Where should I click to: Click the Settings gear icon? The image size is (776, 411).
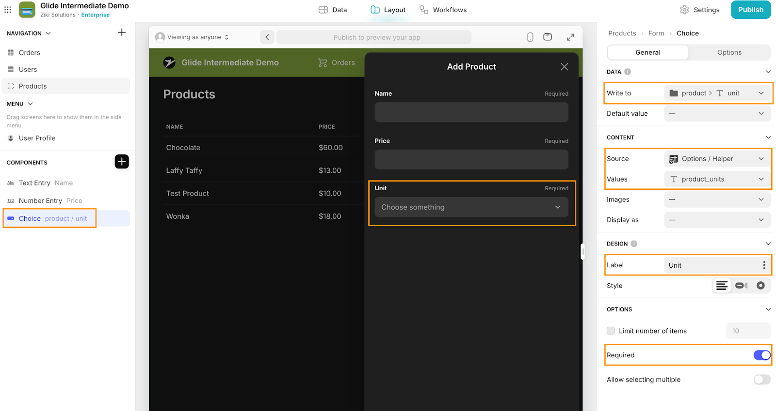point(684,10)
